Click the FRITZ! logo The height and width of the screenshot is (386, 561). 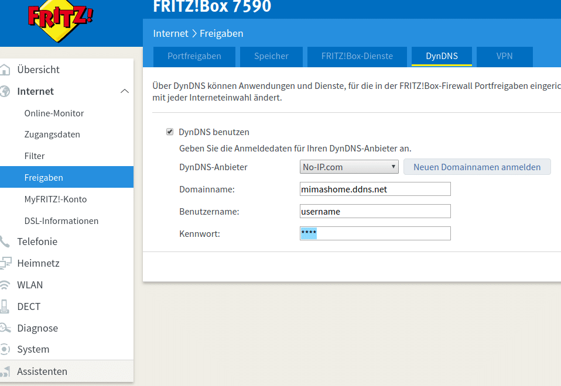(x=60, y=20)
